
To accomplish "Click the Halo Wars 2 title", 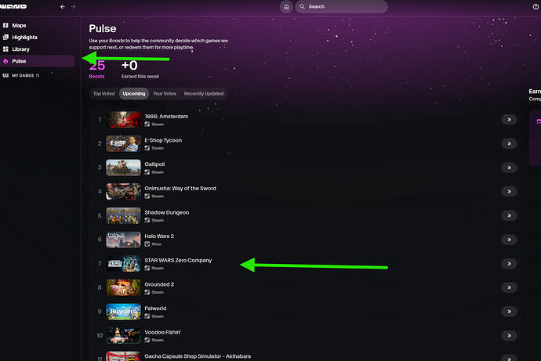I will (x=159, y=236).
